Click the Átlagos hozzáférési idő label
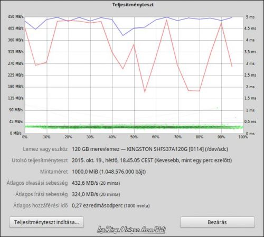The width and height of the screenshot is (264, 237). [41, 205]
